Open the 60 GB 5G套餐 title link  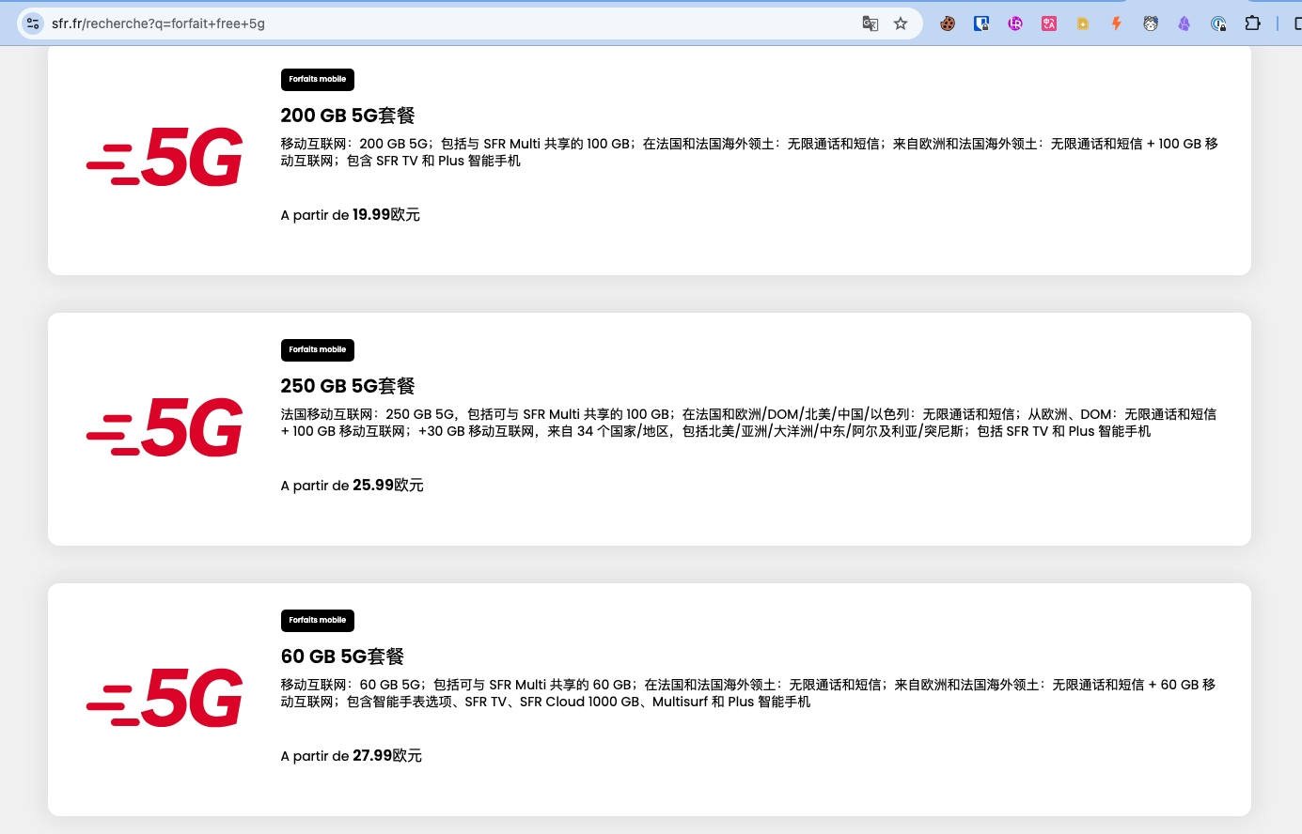tap(342, 656)
